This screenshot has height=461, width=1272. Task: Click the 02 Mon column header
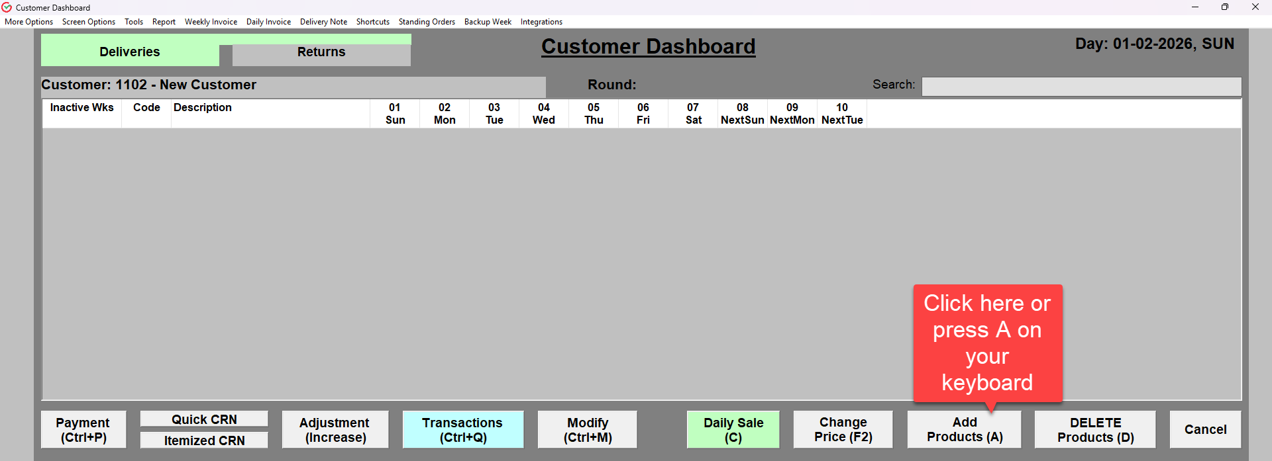445,114
